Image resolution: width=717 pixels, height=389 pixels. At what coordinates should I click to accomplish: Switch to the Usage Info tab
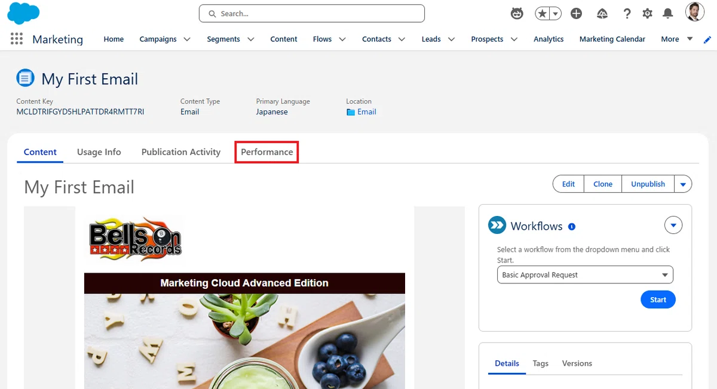pyautogui.click(x=99, y=152)
